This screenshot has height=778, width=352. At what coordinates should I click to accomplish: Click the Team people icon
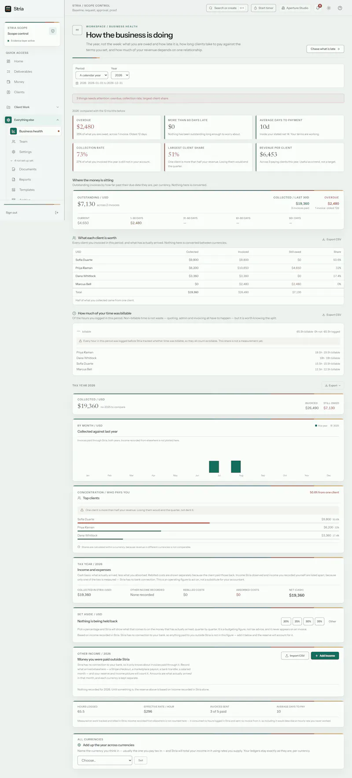(14, 141)
